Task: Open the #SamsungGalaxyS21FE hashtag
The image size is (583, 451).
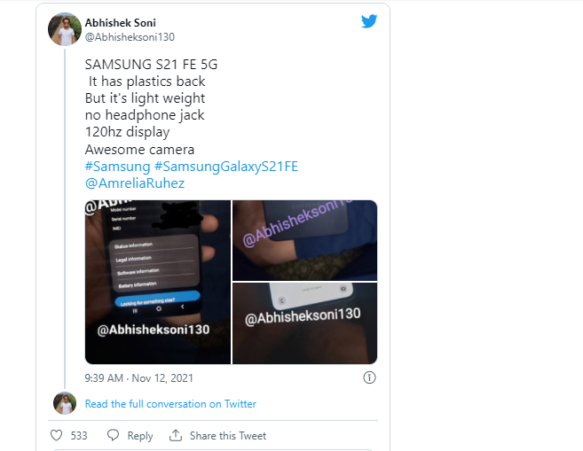Action: tap(226, 167)
